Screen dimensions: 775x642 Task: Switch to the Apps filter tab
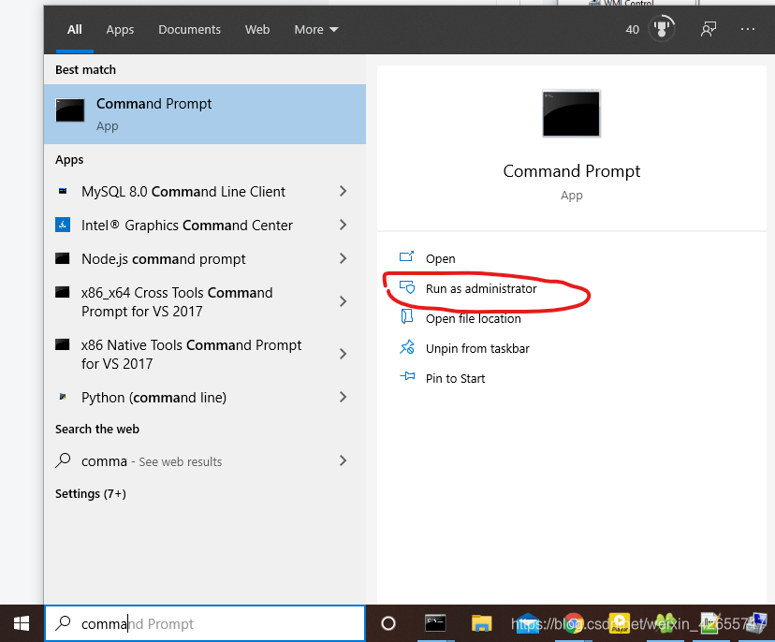(x=120, y=30)
